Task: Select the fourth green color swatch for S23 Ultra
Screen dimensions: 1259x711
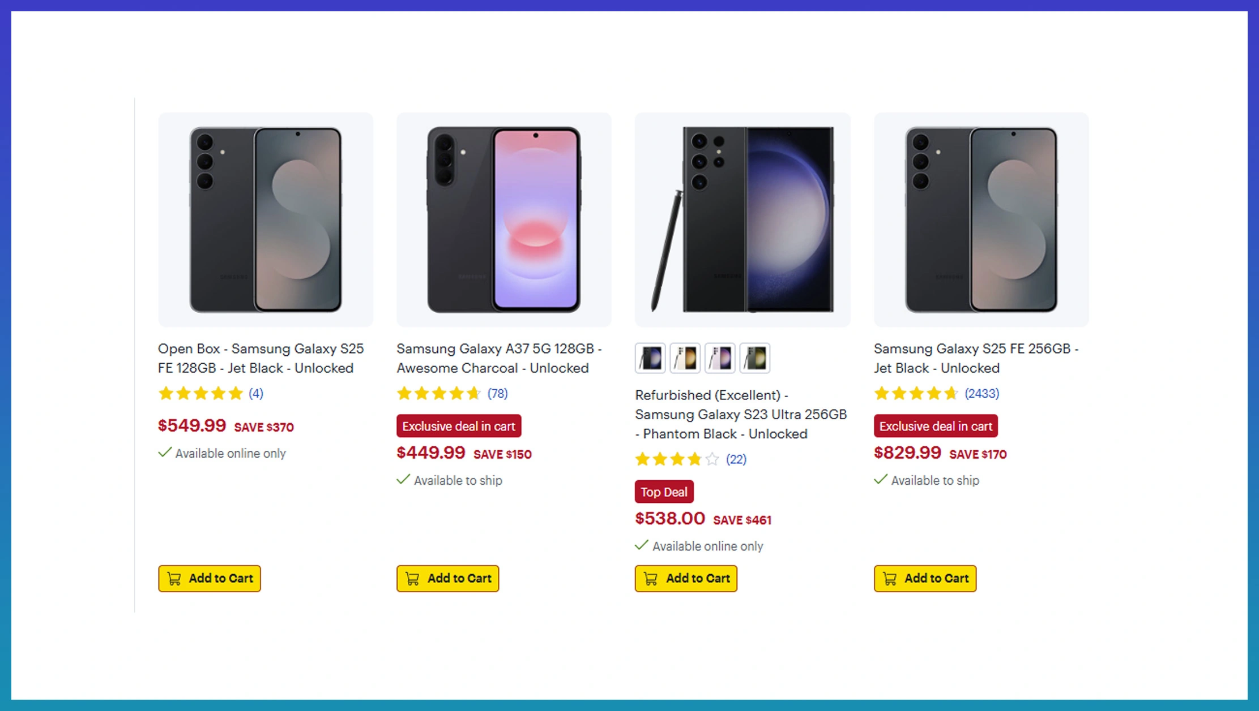Action: click(755, 358)
